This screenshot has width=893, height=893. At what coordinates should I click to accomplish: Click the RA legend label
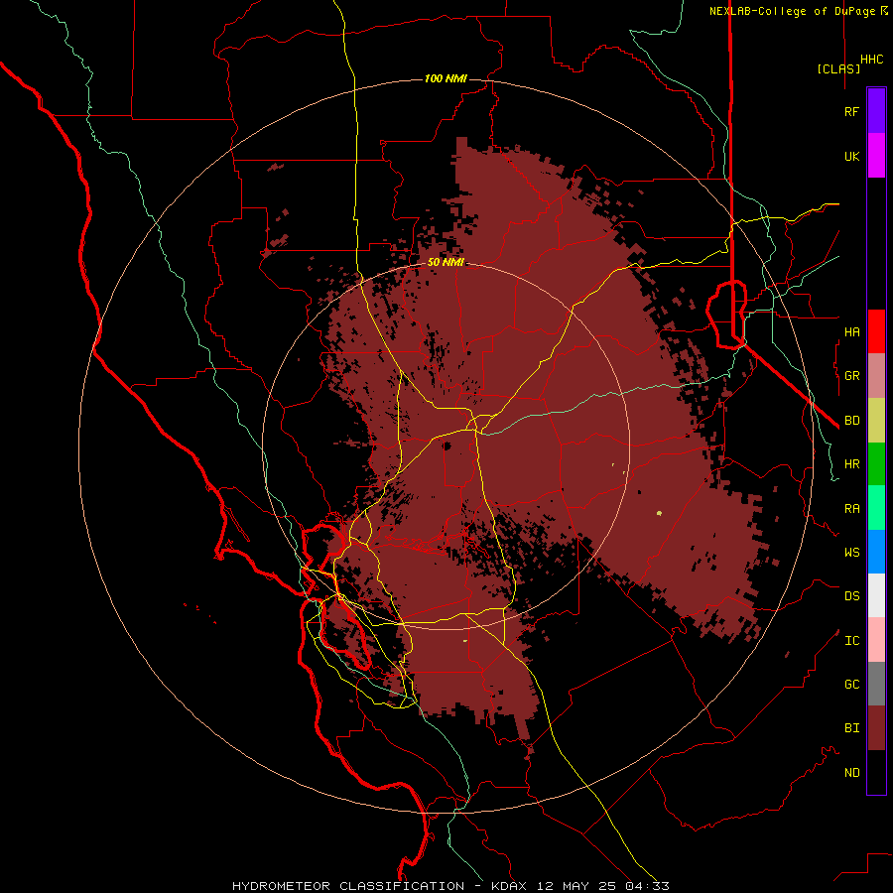(x=851, y=509)
